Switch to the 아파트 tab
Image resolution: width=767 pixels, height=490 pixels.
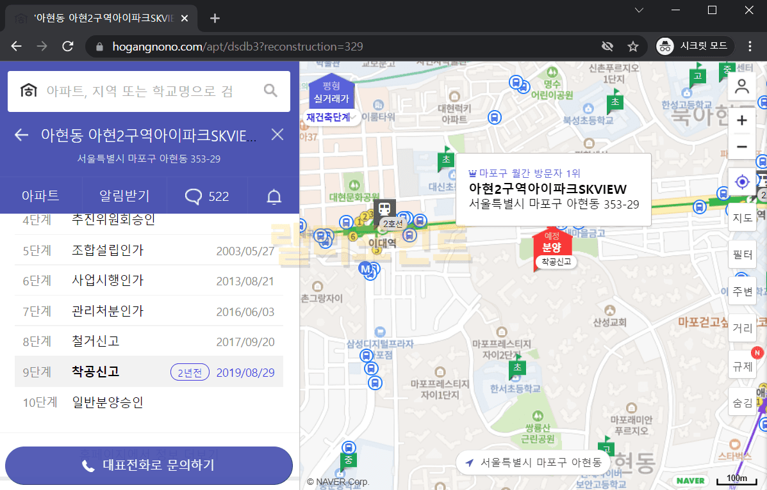pyautogui.click(x=40, y=196)
